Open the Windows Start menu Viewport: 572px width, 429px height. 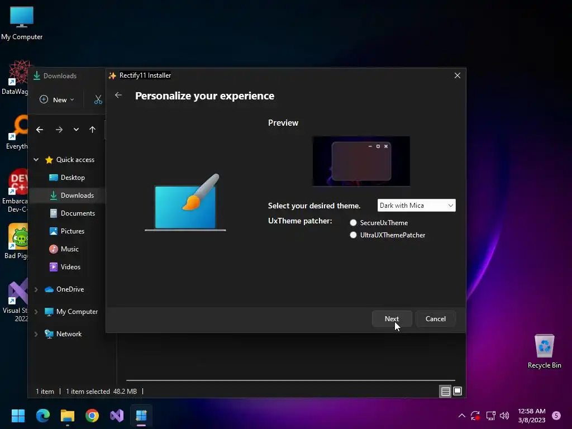pyautogui.click(x=18, y=416)
